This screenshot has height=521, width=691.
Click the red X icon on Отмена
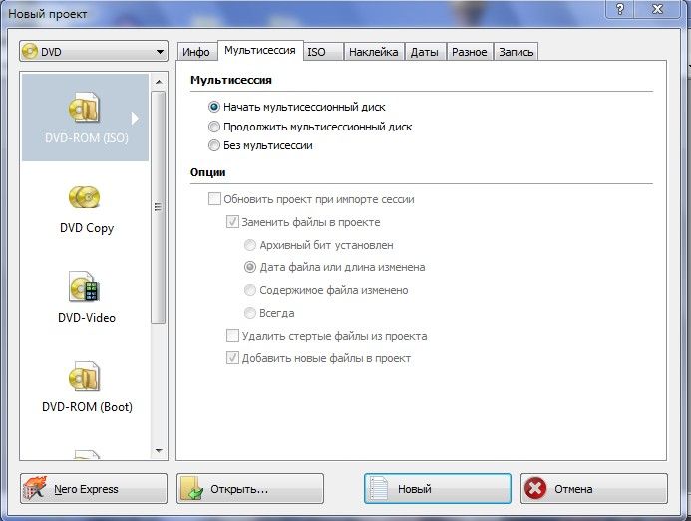click(535, 489)
